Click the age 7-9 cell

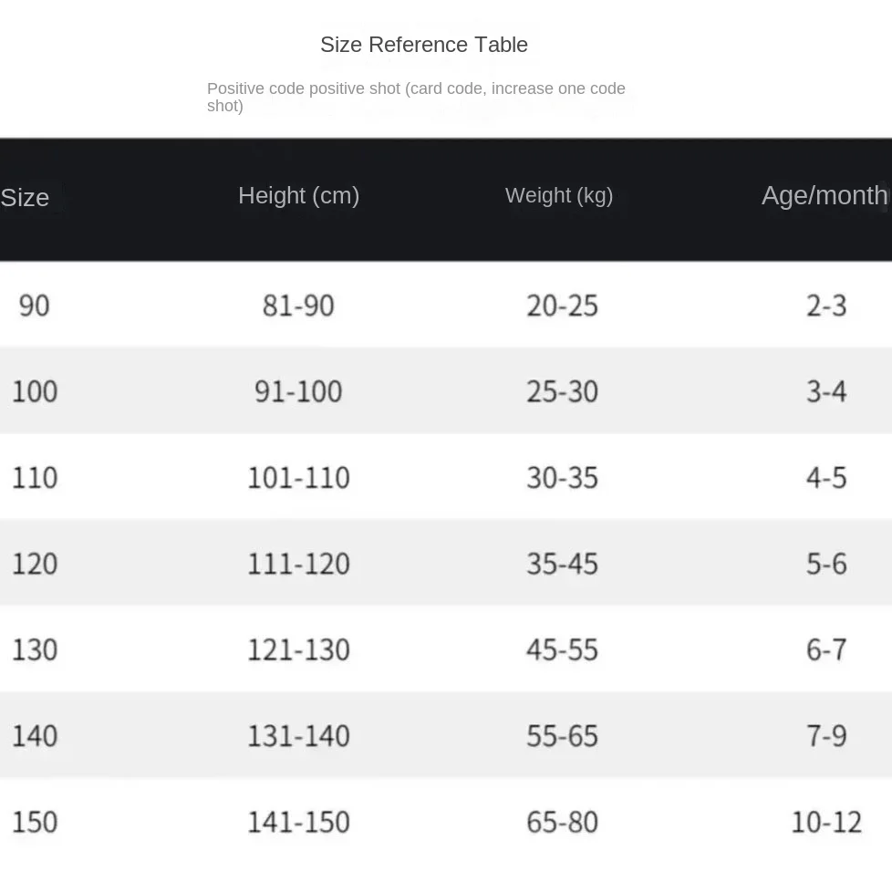[826, 735]
